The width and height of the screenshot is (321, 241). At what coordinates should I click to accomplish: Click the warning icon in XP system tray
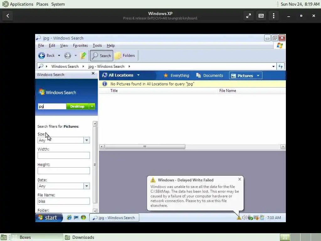tap(239, 218)
